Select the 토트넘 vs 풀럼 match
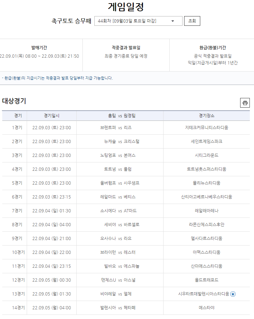This screenshot has height=319, width=254. 118,169
